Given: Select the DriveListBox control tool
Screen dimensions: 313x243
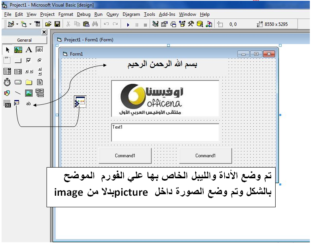Looking at the screenshot, I should point(18,82).
